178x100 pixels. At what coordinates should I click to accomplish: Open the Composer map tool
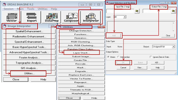click(x=71, y=17)
